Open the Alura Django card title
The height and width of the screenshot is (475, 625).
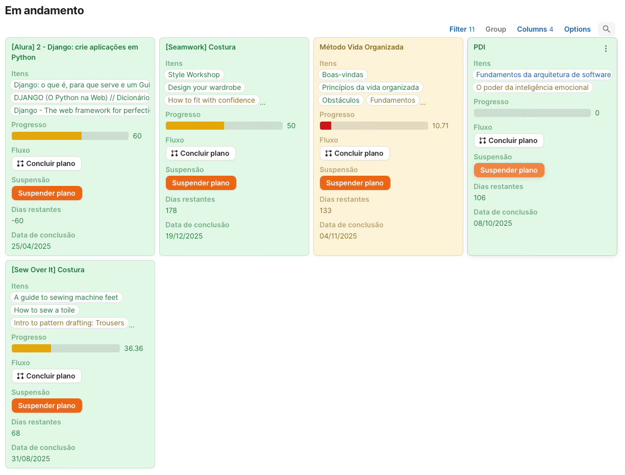coord(74,52)
